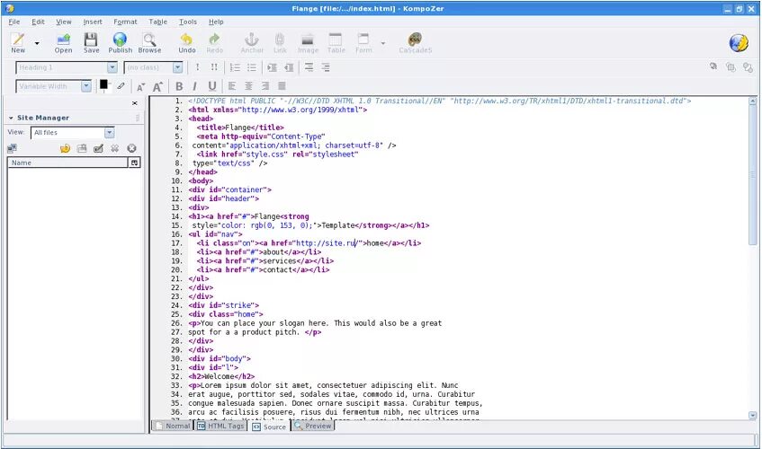Save the page with the floppy icon
The width and height of the screenshot is (762, 449).
tap(91, 43)
